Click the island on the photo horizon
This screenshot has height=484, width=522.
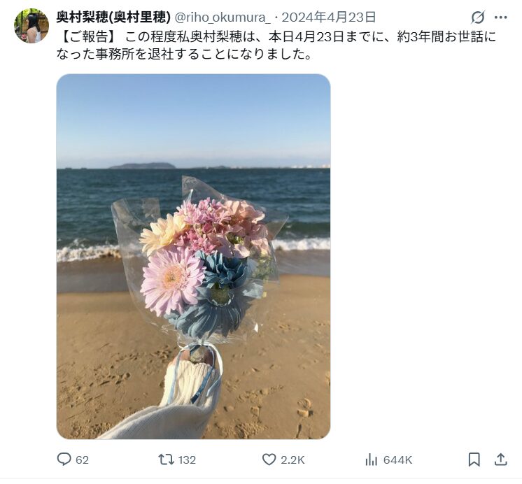click(x=142, y=166)
